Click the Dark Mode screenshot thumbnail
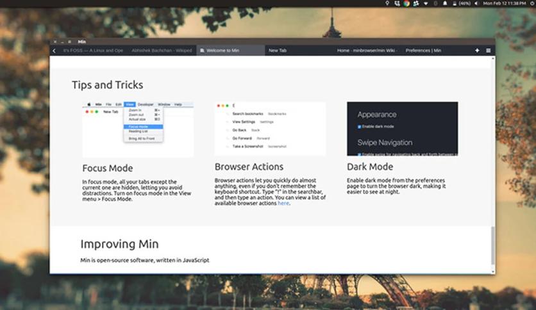Viewport: 536px width, 310px height. (403, 129)
